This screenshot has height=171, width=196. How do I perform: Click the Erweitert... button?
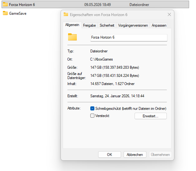[151, 116]
